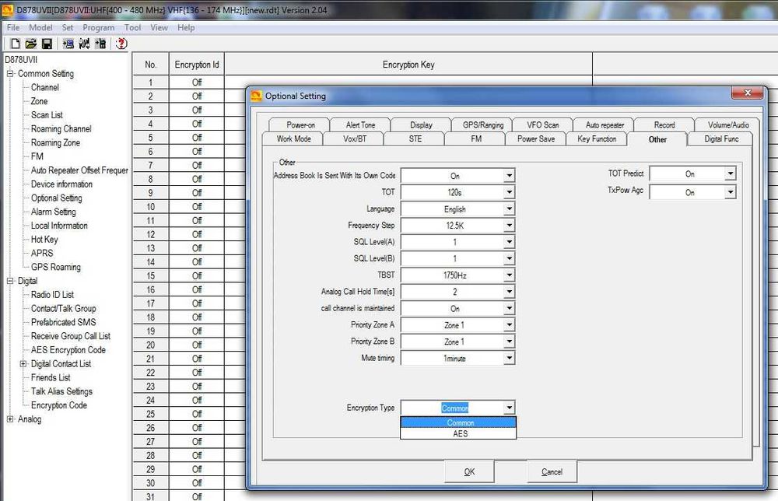This screenshot has width=778, height=501.
Task: Toggle the Encryption Type dropdown arrow
Action: (509, 408)
